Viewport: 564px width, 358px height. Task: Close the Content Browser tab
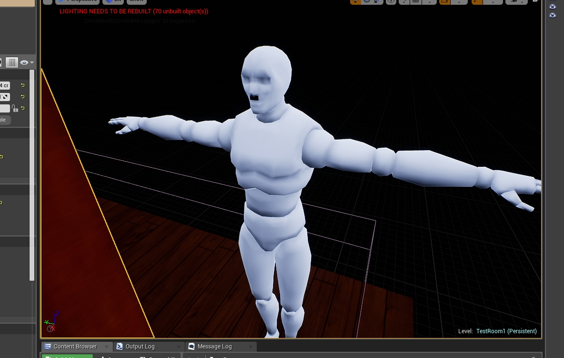tap(106, 347)
